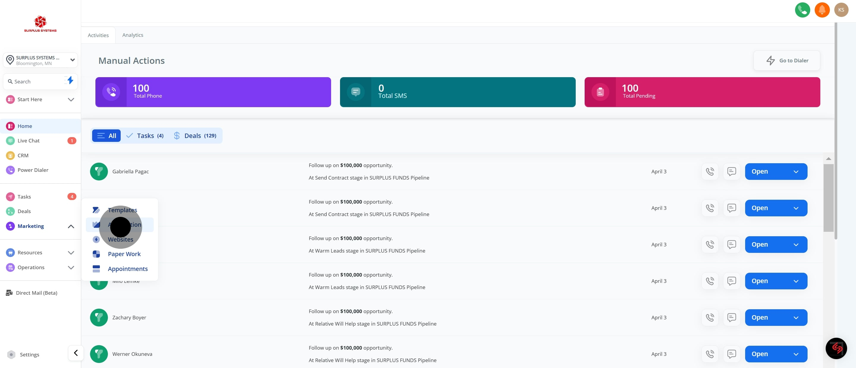Send SMS to Zachary Boyer via message icon
856x368 pixels.
tap(731, 318)
